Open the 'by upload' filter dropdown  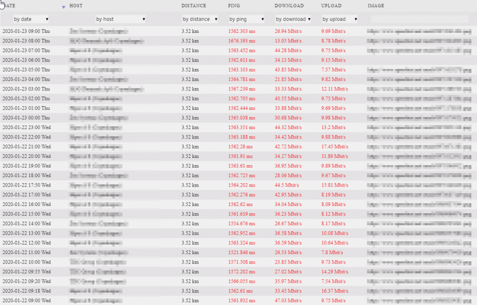(x=340, y=19)
